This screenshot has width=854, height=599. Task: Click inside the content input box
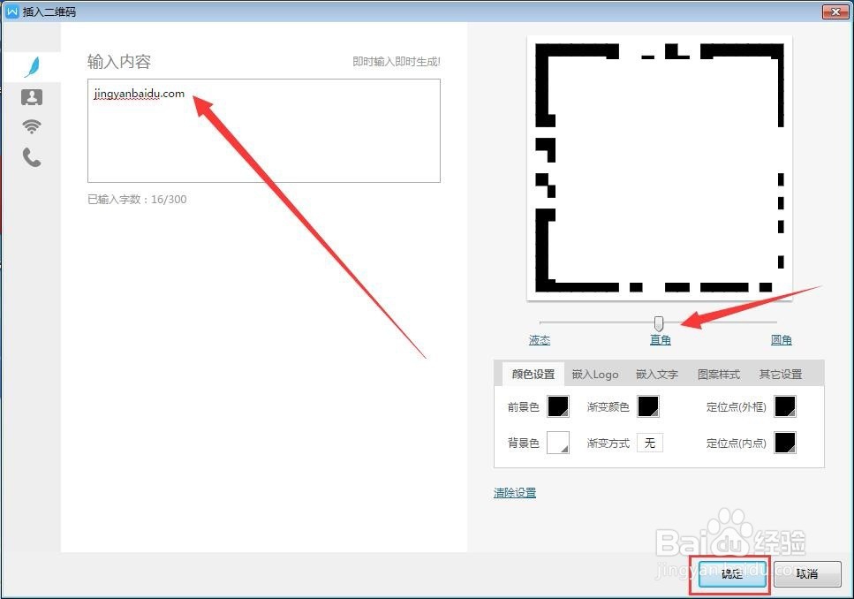(263, 131)
